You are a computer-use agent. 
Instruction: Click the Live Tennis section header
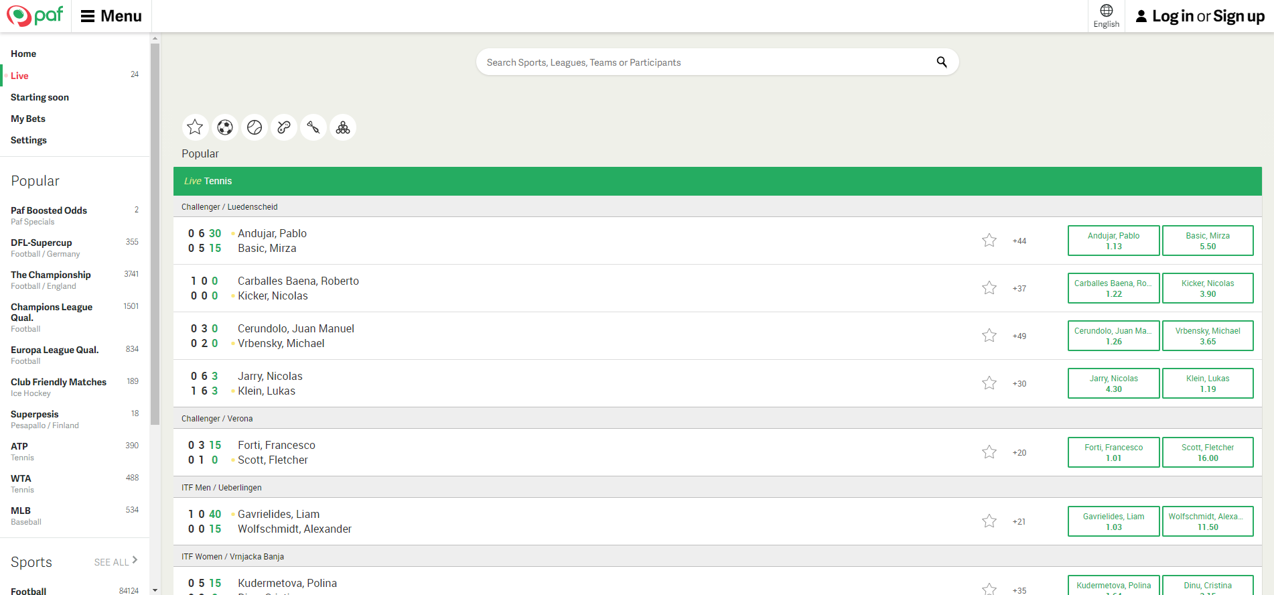[x=717, y=181]
